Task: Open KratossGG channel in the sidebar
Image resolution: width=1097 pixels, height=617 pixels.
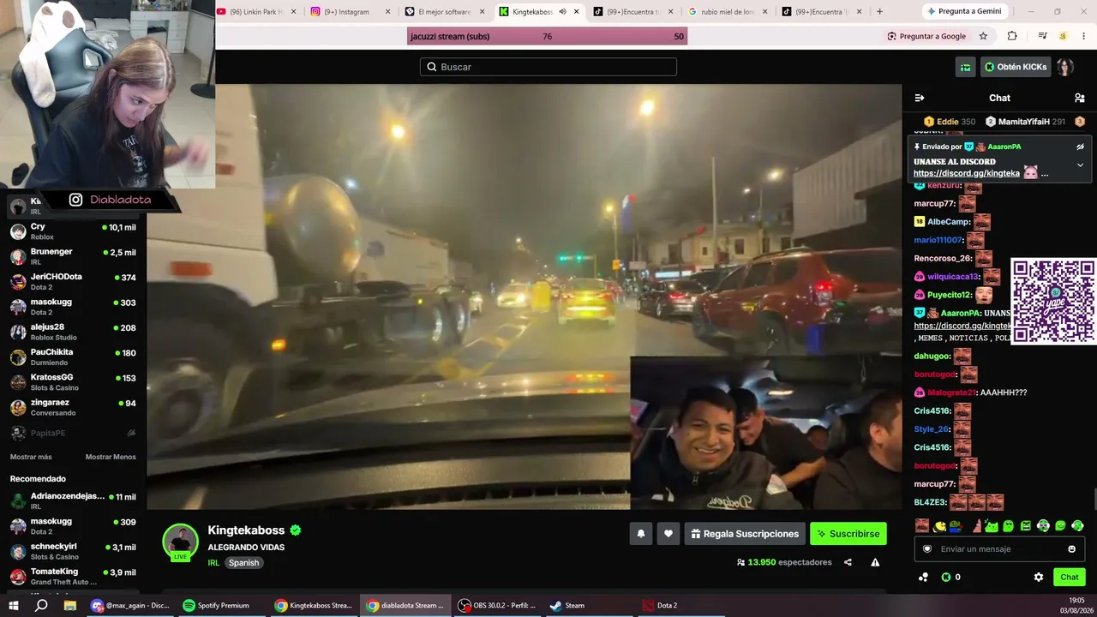Action: coord(73,382)
